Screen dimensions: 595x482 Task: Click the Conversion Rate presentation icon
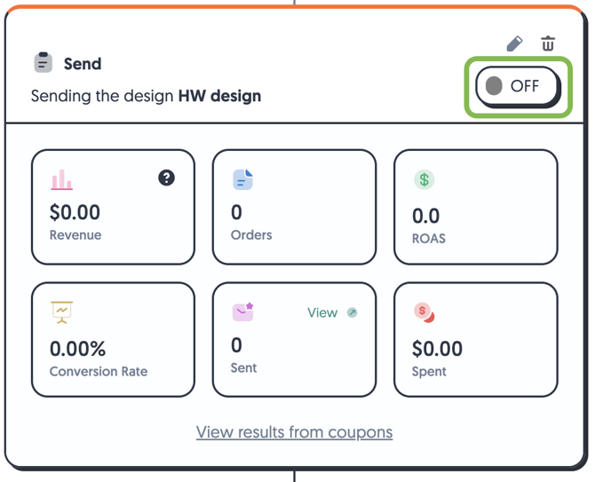coord(61,312)
